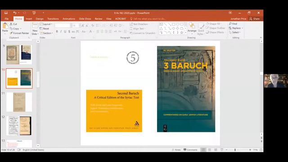Save the presentation from Quick Access Toolbar
This screenshot has width=288, height=162.
coord(6,13)
